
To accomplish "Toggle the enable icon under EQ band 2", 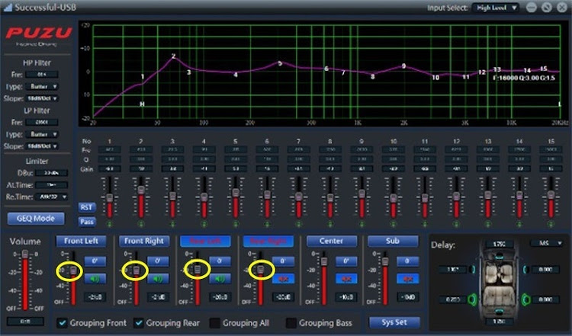I will click(141, 224).
